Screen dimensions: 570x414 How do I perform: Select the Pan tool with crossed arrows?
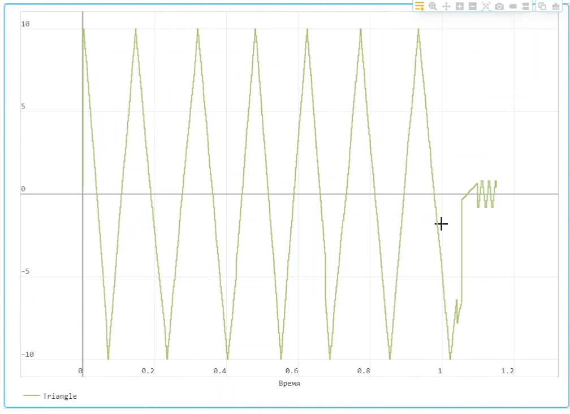click(446, 6)
